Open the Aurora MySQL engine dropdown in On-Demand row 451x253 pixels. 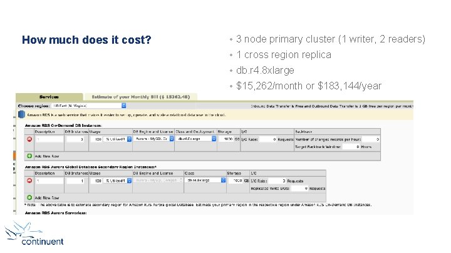[x=154, y=139]
